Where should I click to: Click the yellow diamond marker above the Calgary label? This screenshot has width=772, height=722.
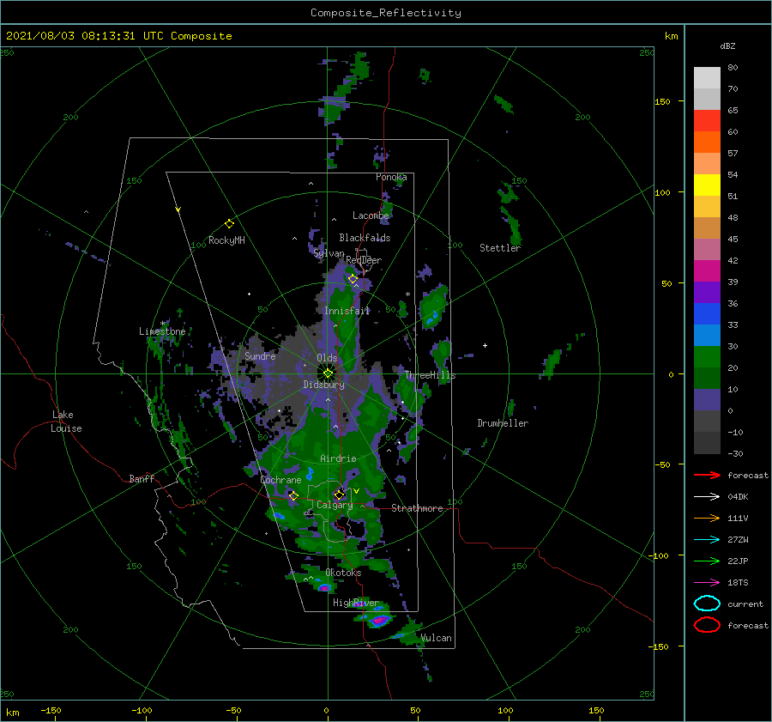coord(339,494)
